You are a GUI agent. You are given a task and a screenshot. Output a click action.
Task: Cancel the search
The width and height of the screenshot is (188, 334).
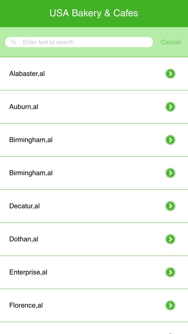click(171, 42)
